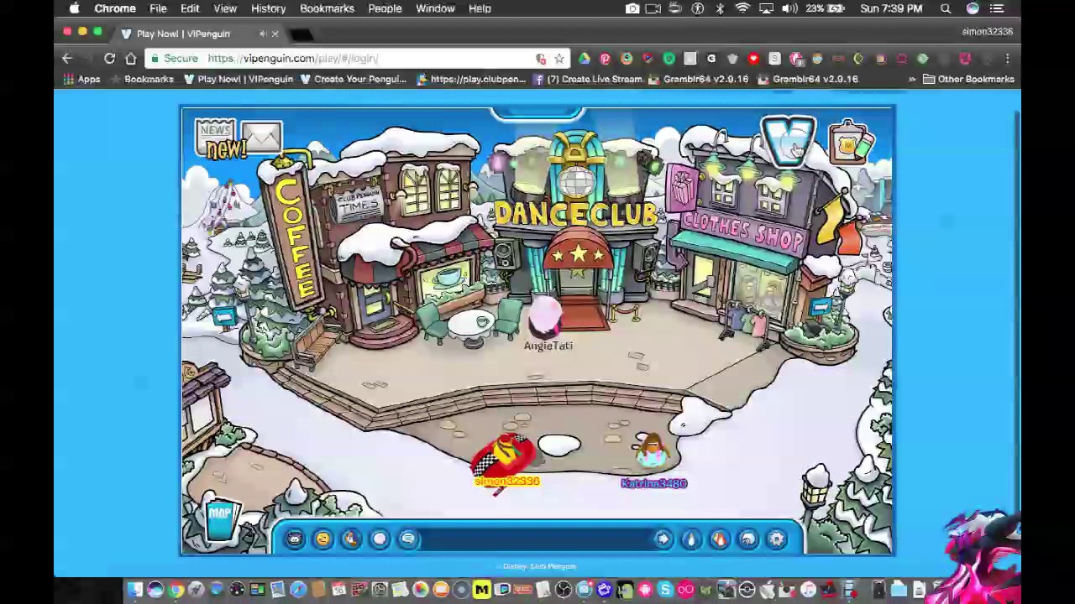Bookmark page with star icon
Image resolution: width=1075 pixels, height=604 pixels.
pos(559,59)
